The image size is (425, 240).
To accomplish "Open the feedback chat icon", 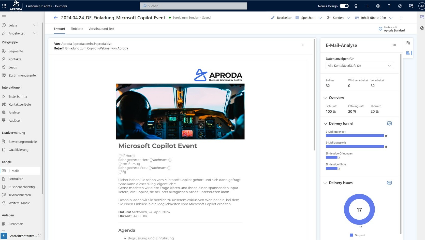I will tap(411, 6).
